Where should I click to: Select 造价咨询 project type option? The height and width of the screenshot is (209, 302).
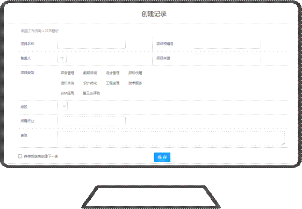pos(67,83)
